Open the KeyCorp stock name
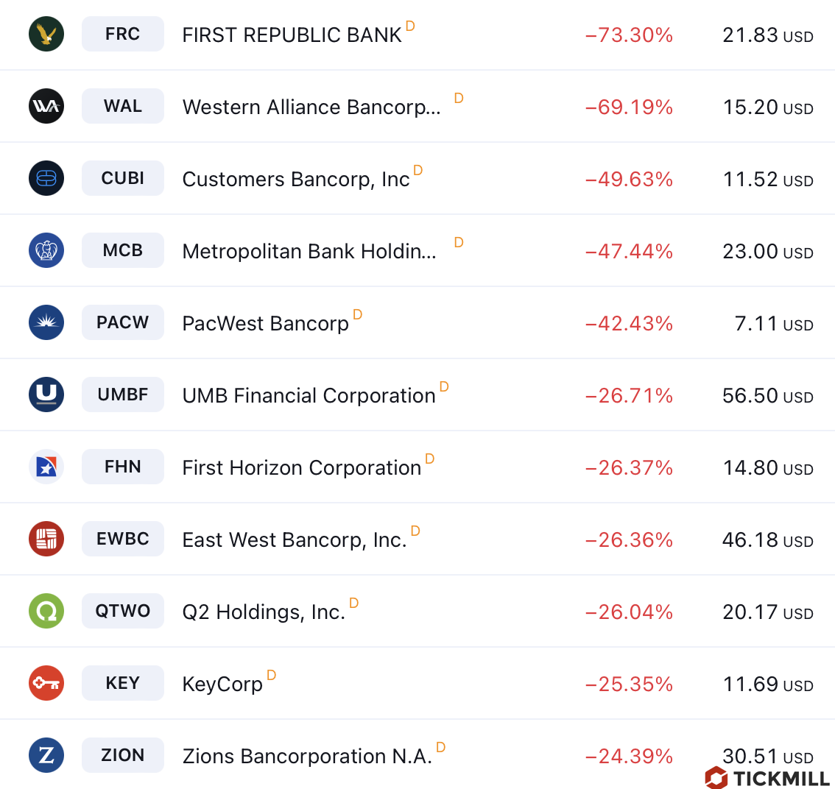The height and width of the screenshot is (789, 835). pyautogui.click(x=222, y=684)
